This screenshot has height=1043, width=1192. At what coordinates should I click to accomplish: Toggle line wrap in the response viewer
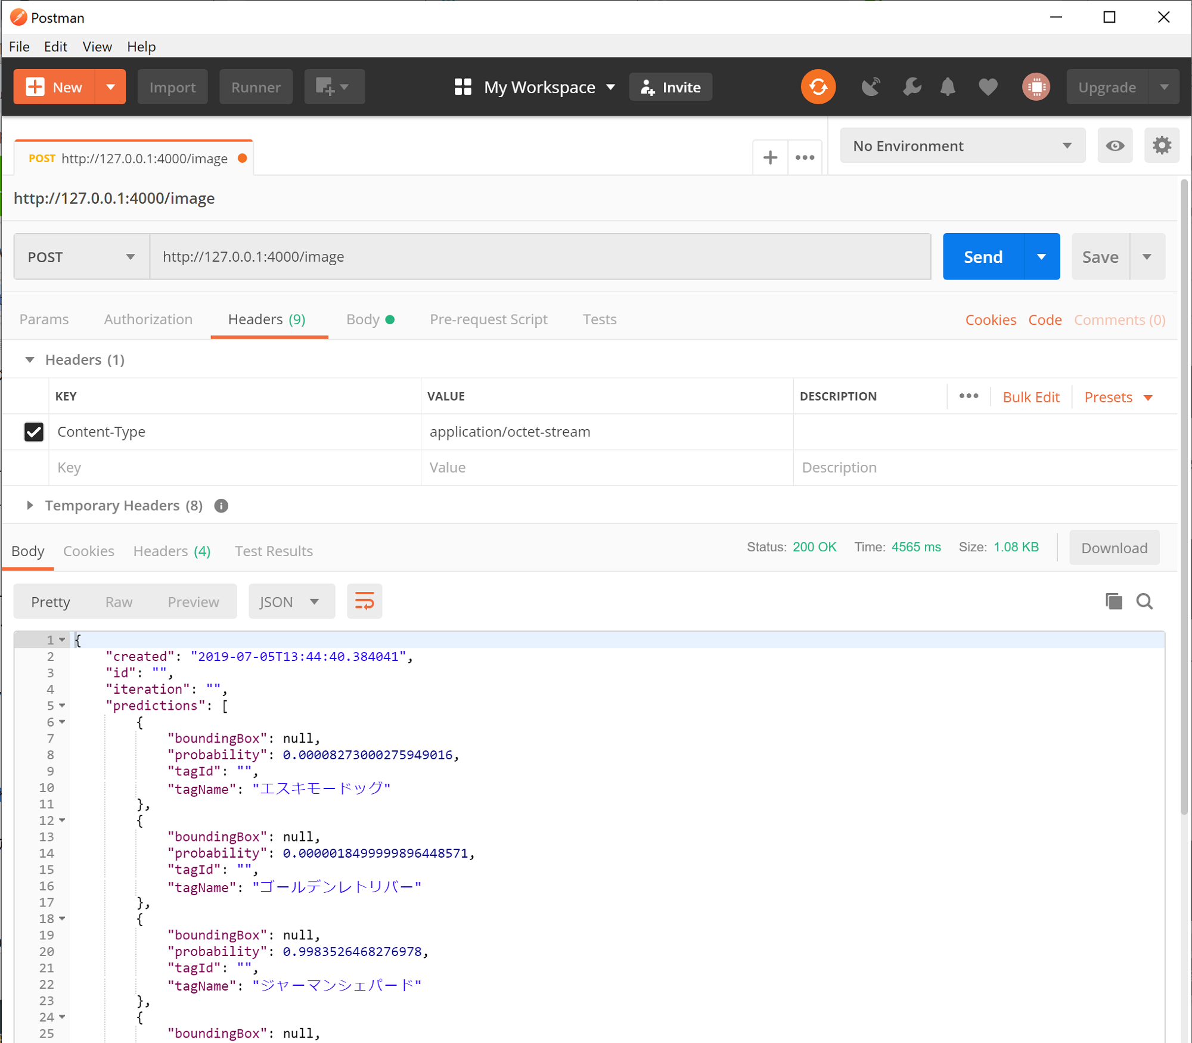364,601
